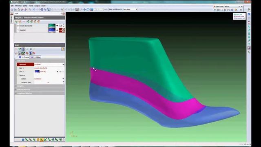Click the blue info icon in bottom toolbar

click(x=23, y=140)
